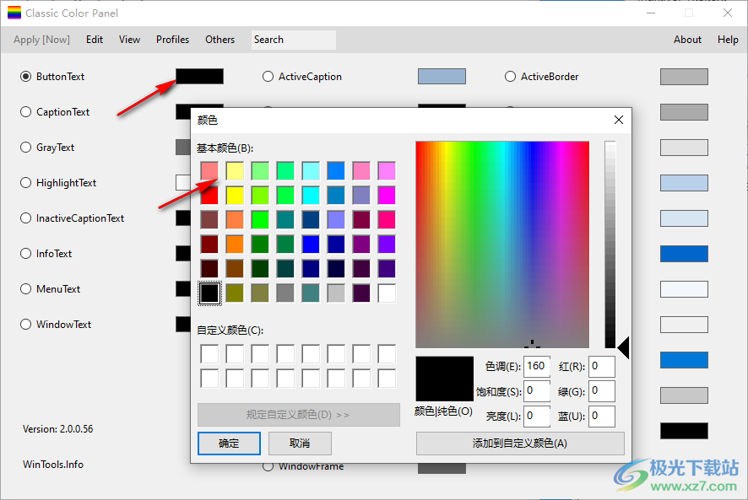Click Apply [Now] in the menu bar
Image resolution: width=748 pixels, height=500 pixels.
pyautogui.click(x=40, y=39)
